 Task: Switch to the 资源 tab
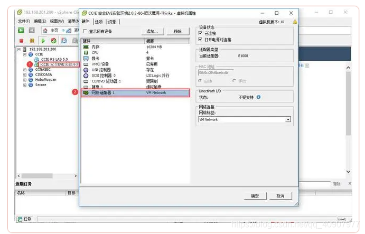tap(112, 22)
